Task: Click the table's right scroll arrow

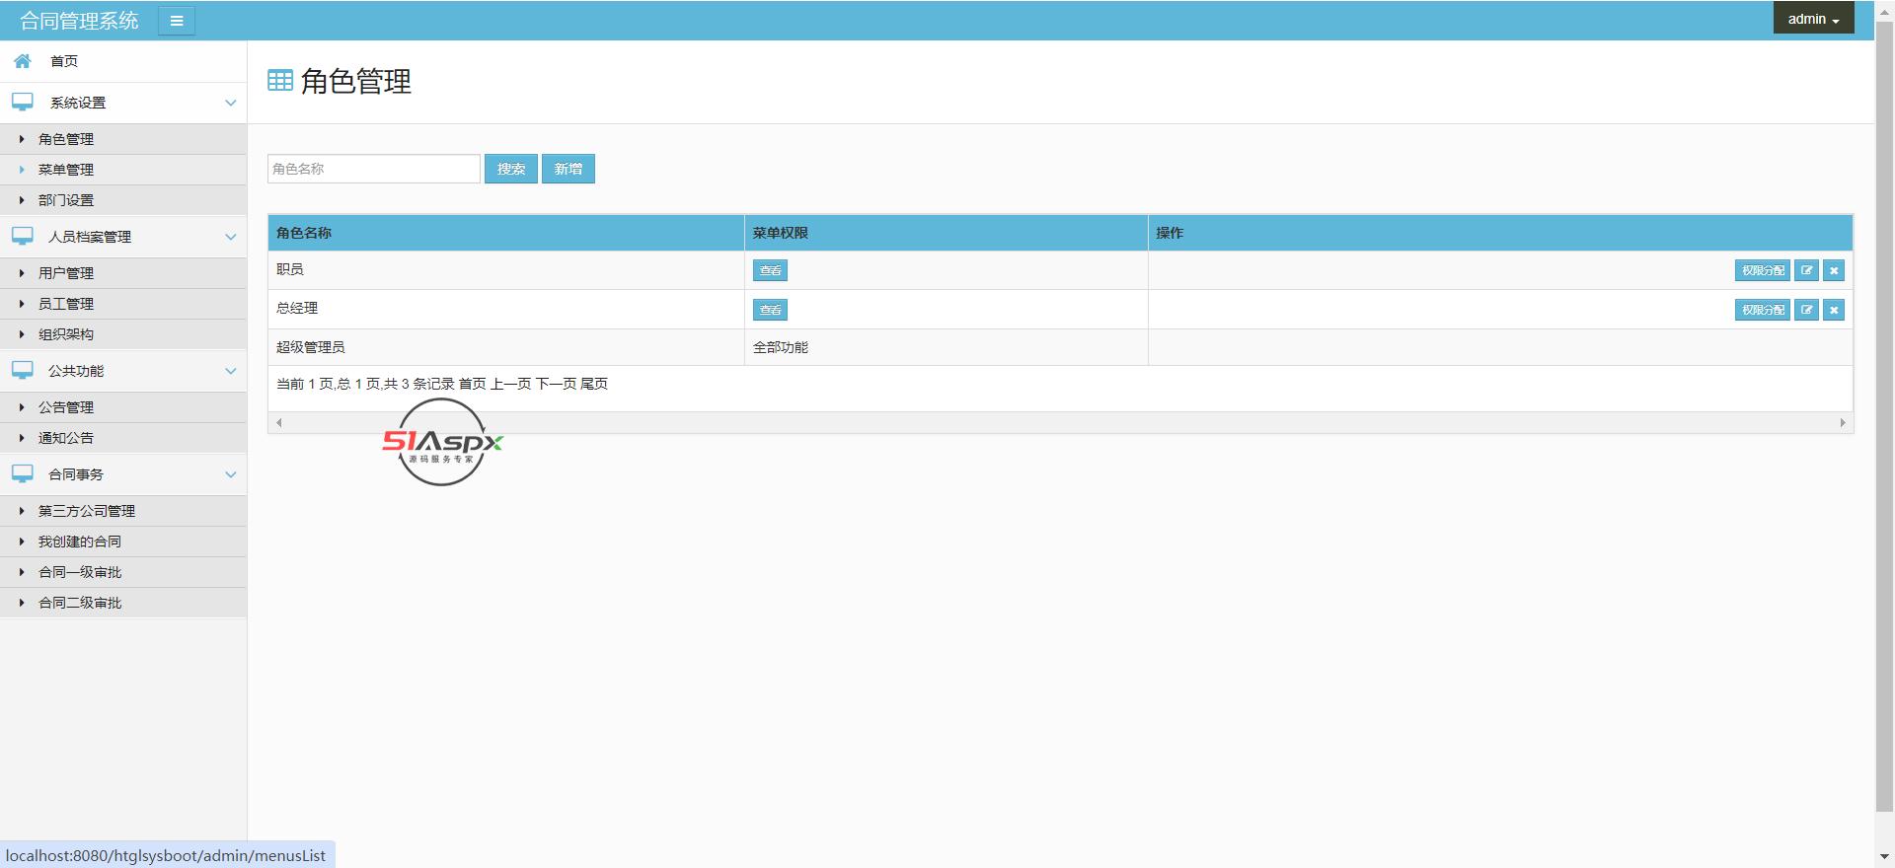Action: click(x=1843, y=422)
